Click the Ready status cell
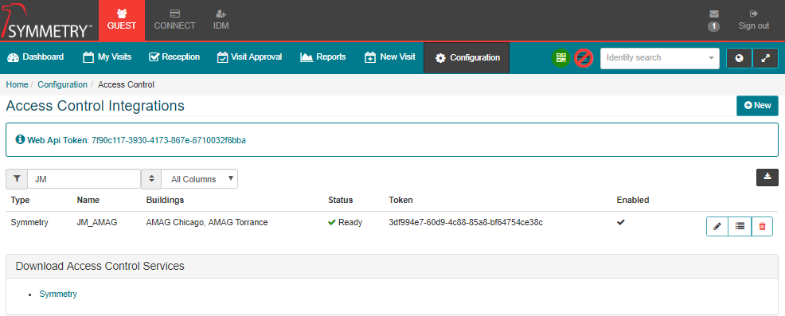785x316 pixels. click(x=345, y=222)
